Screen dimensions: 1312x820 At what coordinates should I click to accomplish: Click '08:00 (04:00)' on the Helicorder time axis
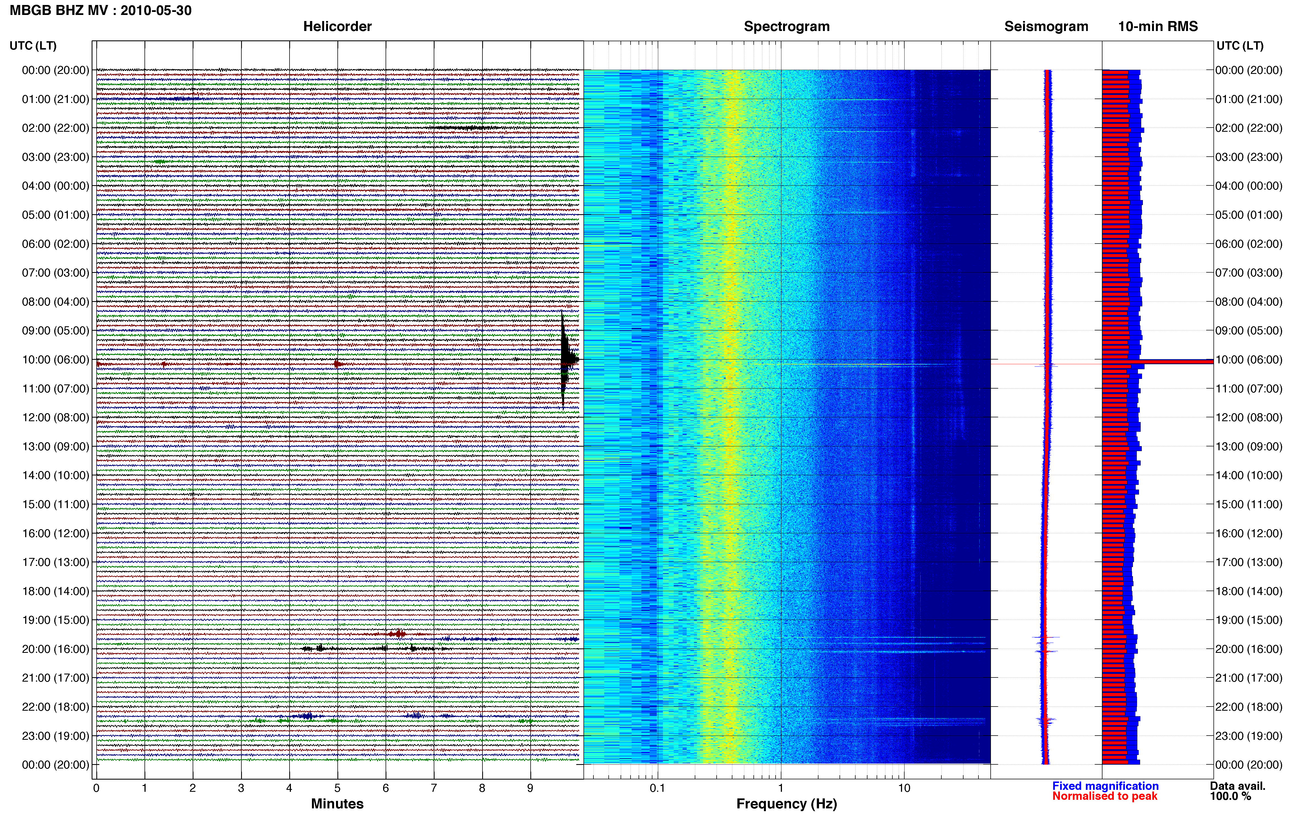55,302
